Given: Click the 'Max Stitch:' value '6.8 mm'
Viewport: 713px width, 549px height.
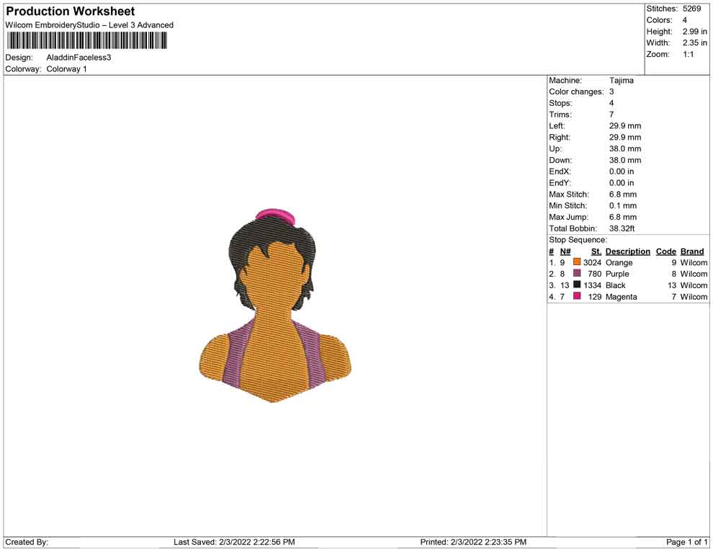Looking at the screenshot, I should tap(622, 195).
